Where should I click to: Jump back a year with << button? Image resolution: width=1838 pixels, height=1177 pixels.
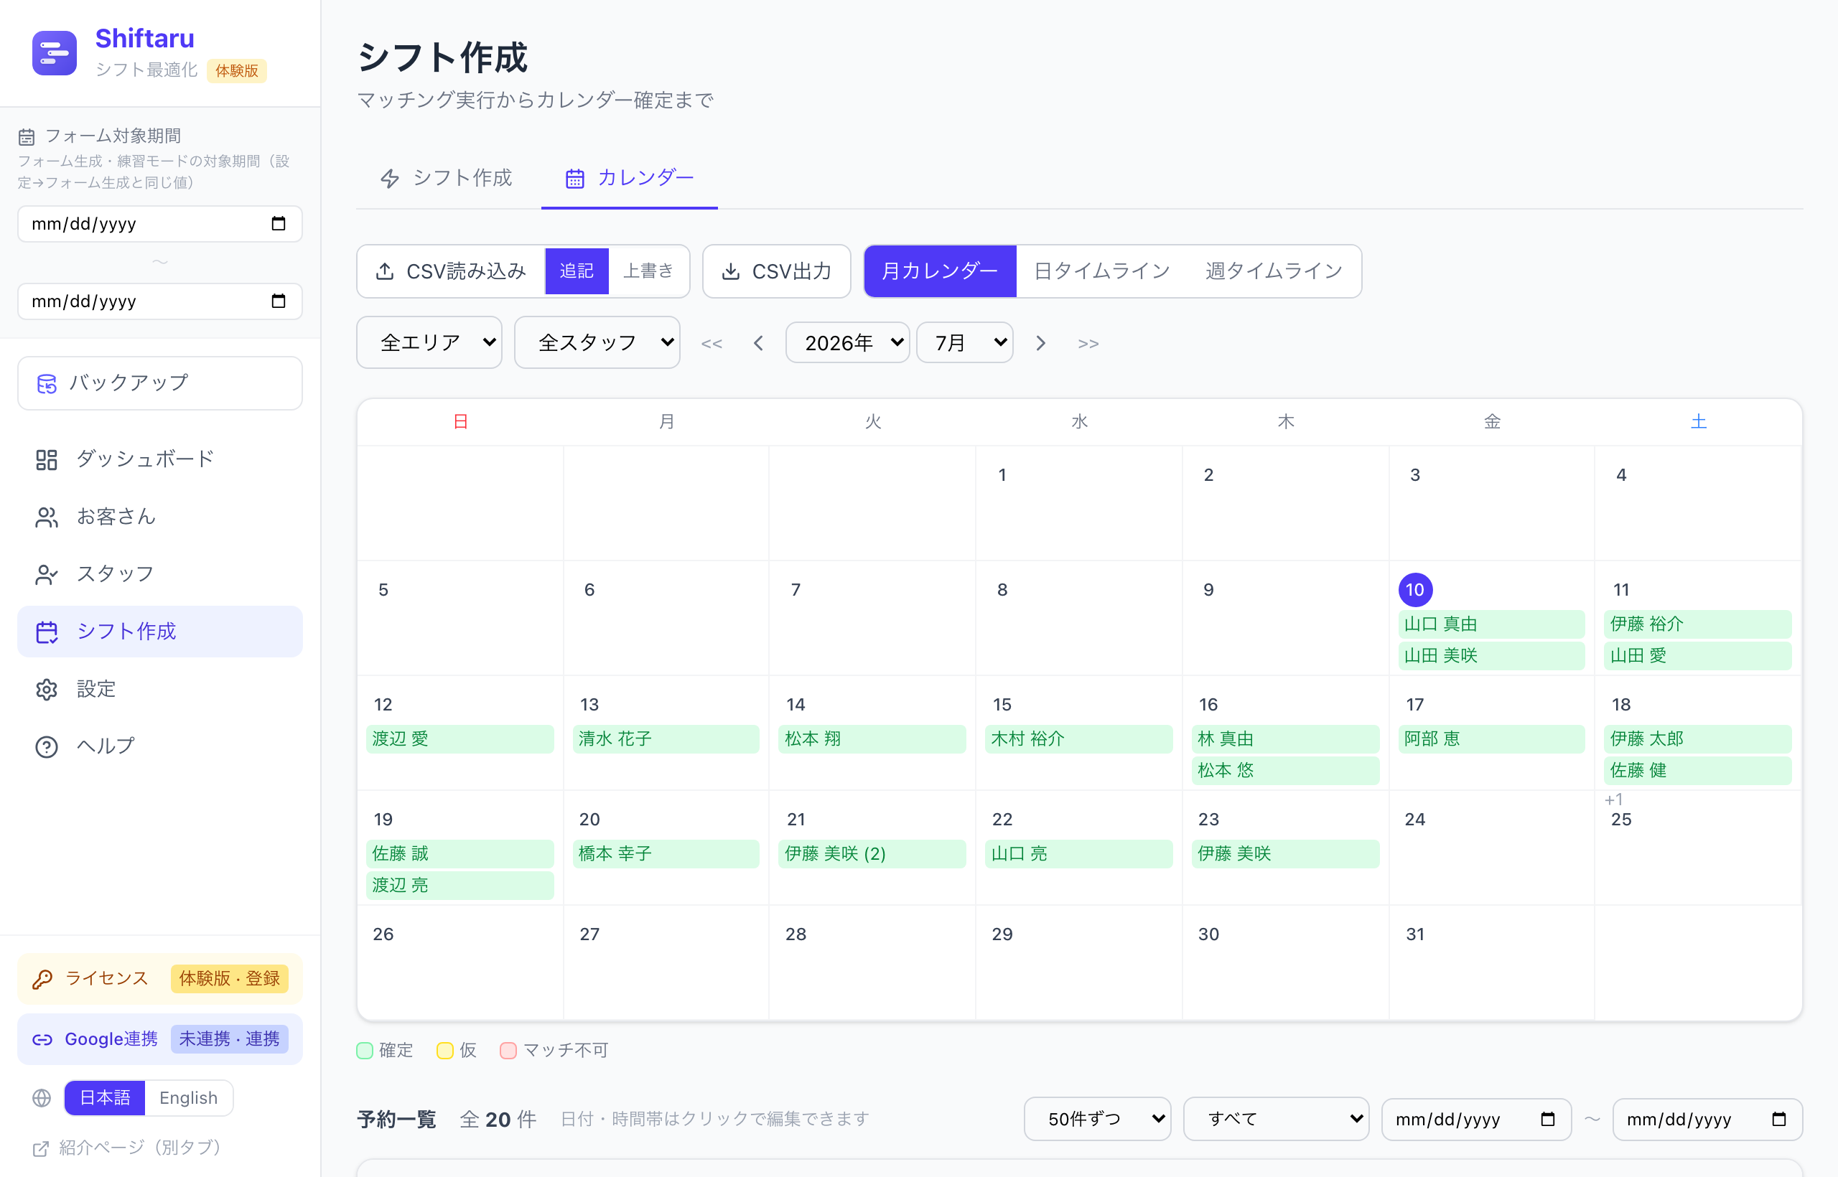(x=711, y=343)
